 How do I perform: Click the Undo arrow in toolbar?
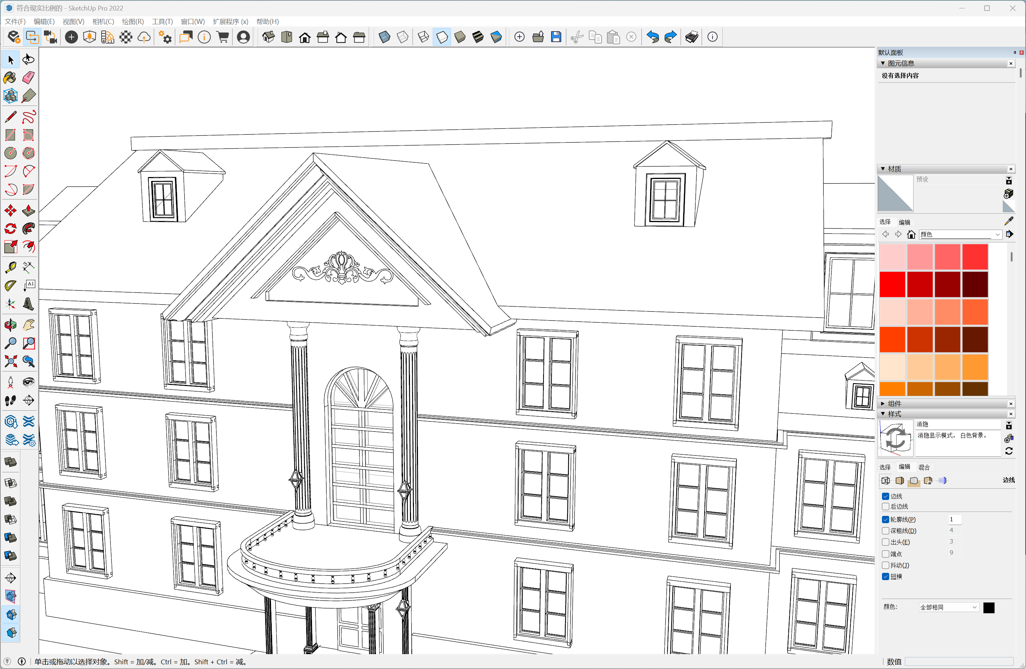652,37
